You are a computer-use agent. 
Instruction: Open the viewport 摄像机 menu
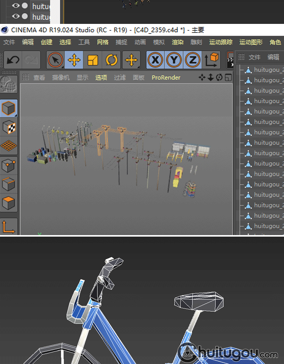point(61,78)
